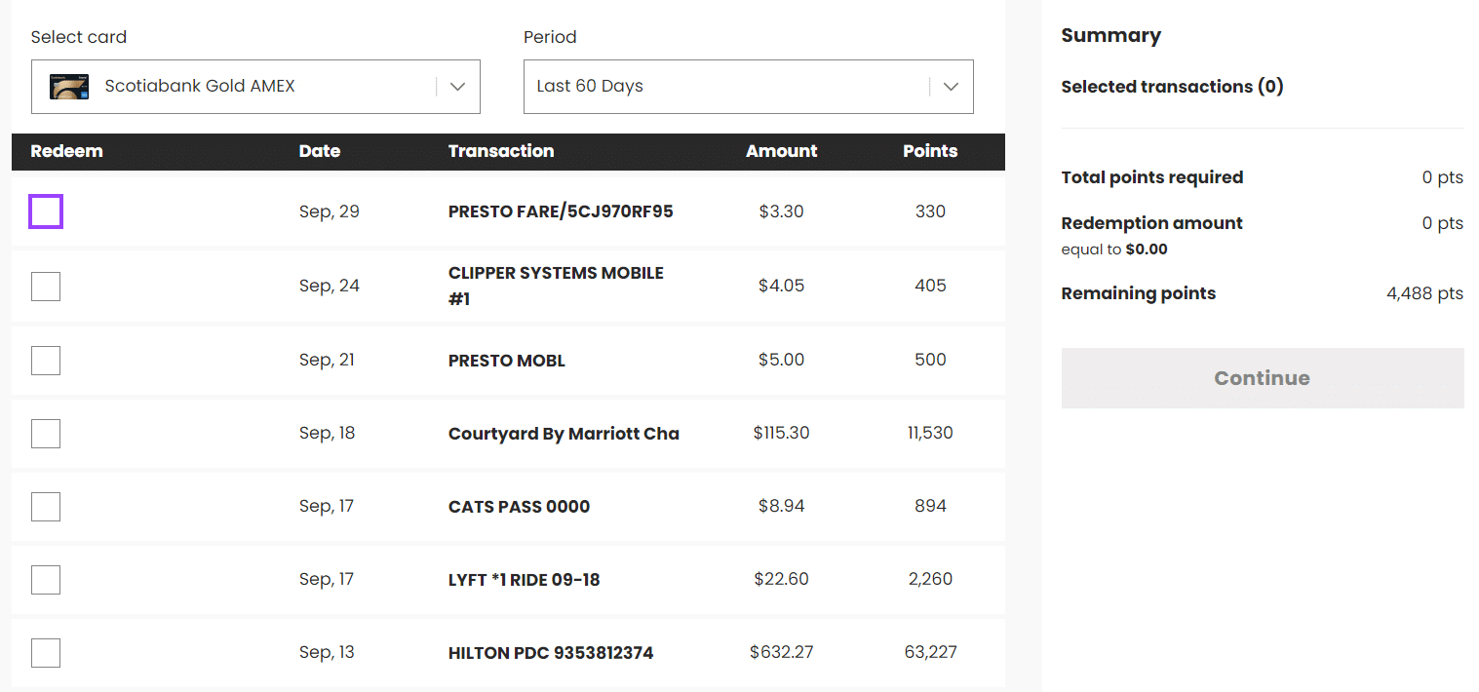The image size is (1479, 692).
Task: Expand the Period dropdown chevron
Action: (951, 87)
